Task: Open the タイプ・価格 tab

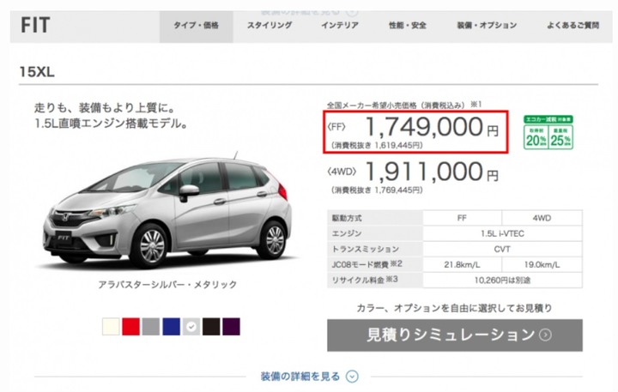Action: [x=197, y=26]
